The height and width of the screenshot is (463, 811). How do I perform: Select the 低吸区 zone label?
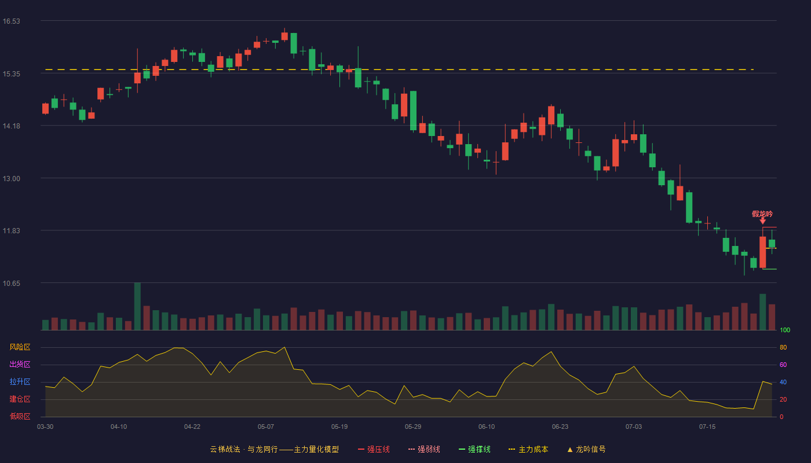coord(20,416)
